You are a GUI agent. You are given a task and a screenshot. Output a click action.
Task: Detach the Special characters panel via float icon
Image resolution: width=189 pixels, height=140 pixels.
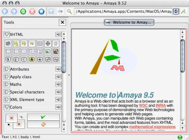[x=59, y=92]
